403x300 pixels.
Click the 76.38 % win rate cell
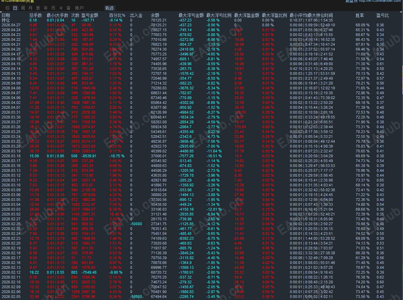tap(362, 277)
